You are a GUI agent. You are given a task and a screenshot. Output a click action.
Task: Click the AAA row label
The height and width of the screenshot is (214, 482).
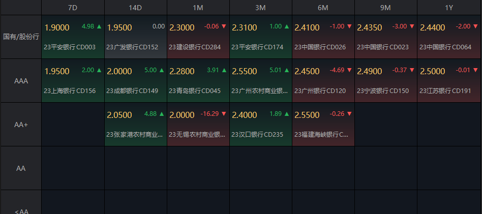(21, 81)
